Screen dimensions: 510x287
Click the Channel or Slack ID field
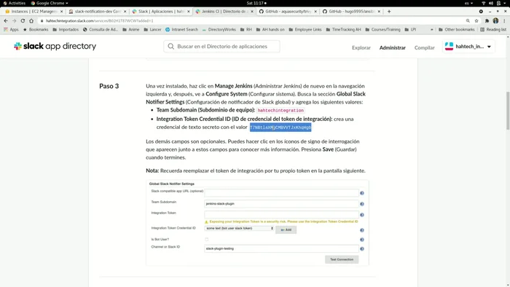(281, 248)
